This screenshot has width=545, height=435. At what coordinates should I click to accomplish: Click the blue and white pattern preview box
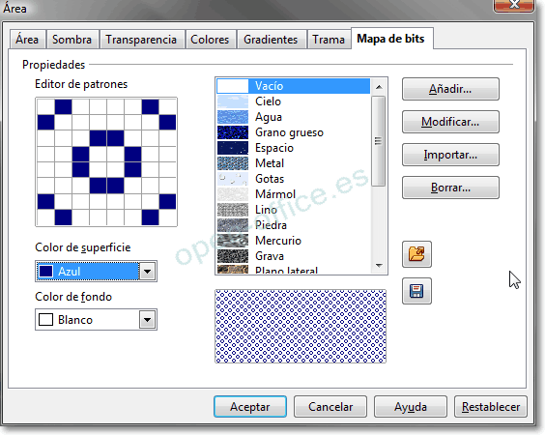point(301,327)
